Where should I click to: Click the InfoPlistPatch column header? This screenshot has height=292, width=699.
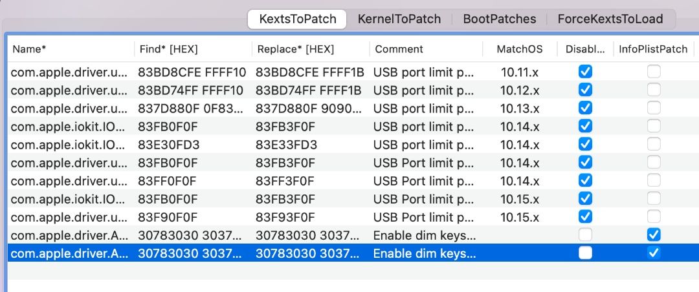coord(653,49)
